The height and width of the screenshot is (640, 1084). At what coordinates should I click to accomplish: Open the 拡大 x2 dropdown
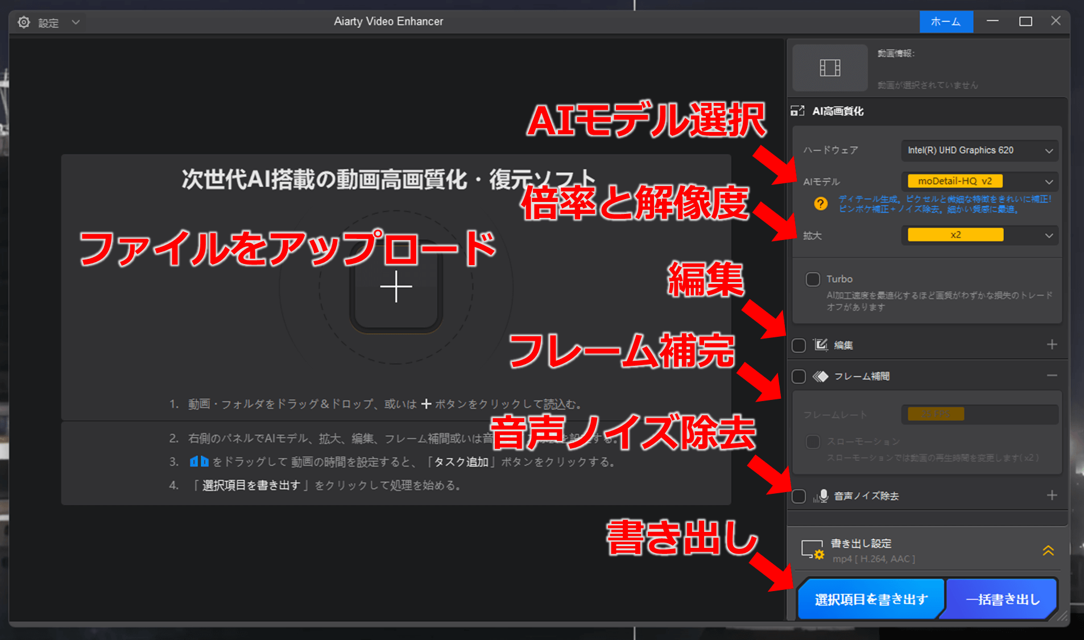pos(980,235)
